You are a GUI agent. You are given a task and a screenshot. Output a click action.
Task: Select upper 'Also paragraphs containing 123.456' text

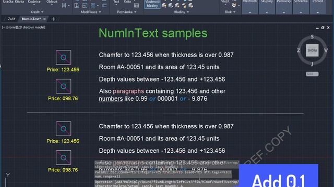(162, 95)
